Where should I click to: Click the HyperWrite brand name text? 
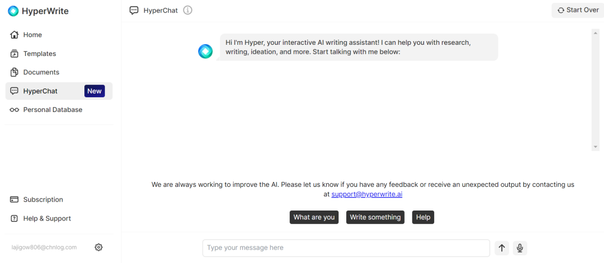coord(45,11)
